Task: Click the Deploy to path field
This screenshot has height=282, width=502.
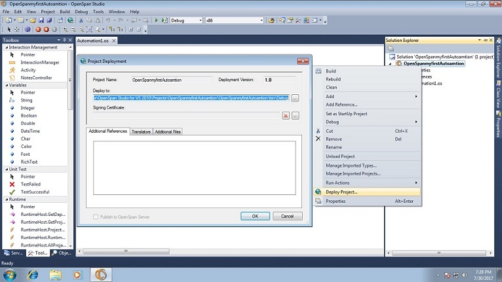Action: 191,98
